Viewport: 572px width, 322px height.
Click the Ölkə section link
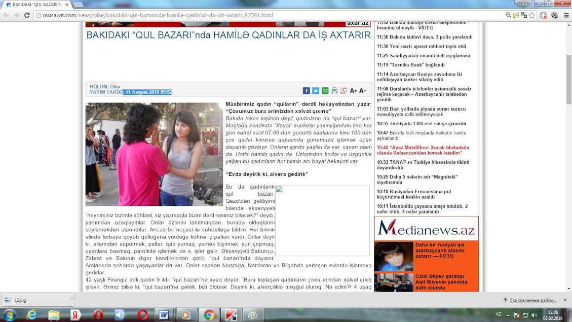(115, 87)
